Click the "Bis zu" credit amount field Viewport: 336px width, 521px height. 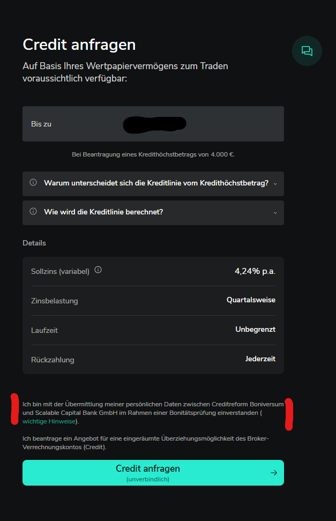pyautogui.click(x=153, y=124)
